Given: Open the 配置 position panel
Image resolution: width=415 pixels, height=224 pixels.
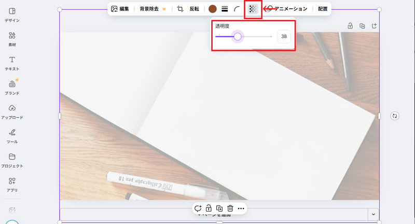Looking at the screenshot, I should tap(323, 9).
